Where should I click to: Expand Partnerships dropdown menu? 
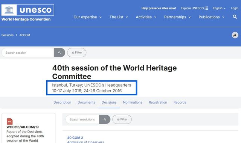click(177, 17)
